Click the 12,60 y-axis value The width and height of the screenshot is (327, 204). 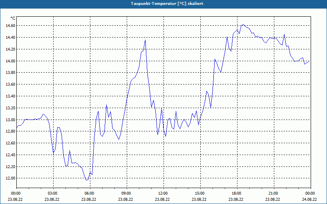[x=11, y=143]
